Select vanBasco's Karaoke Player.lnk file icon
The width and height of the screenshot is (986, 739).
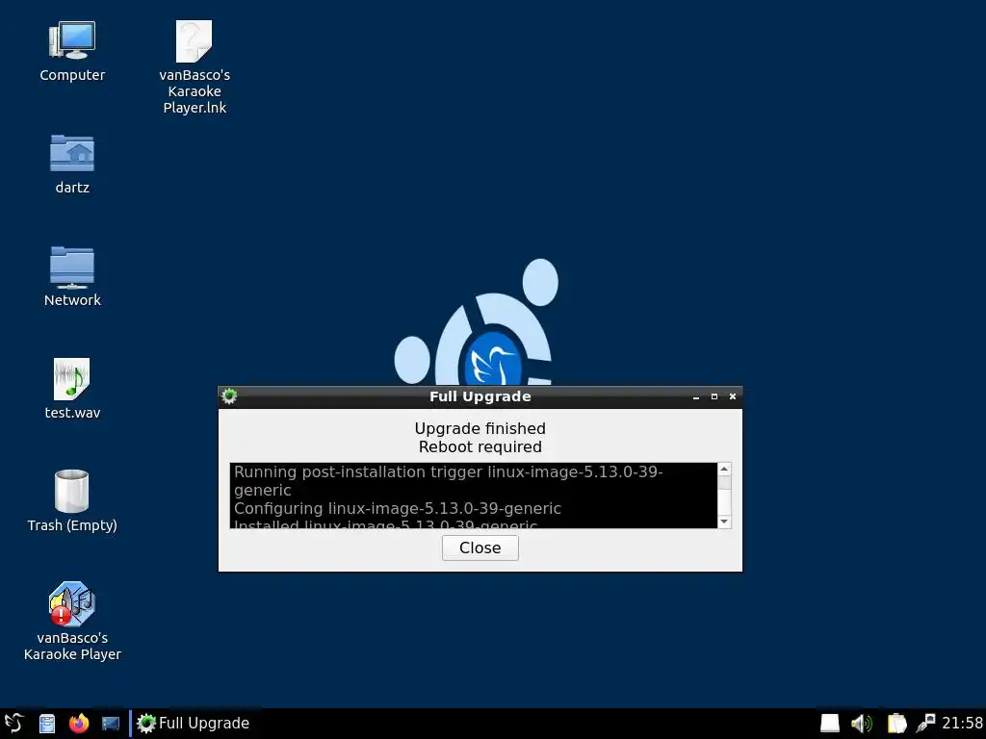tap(194, 42)
